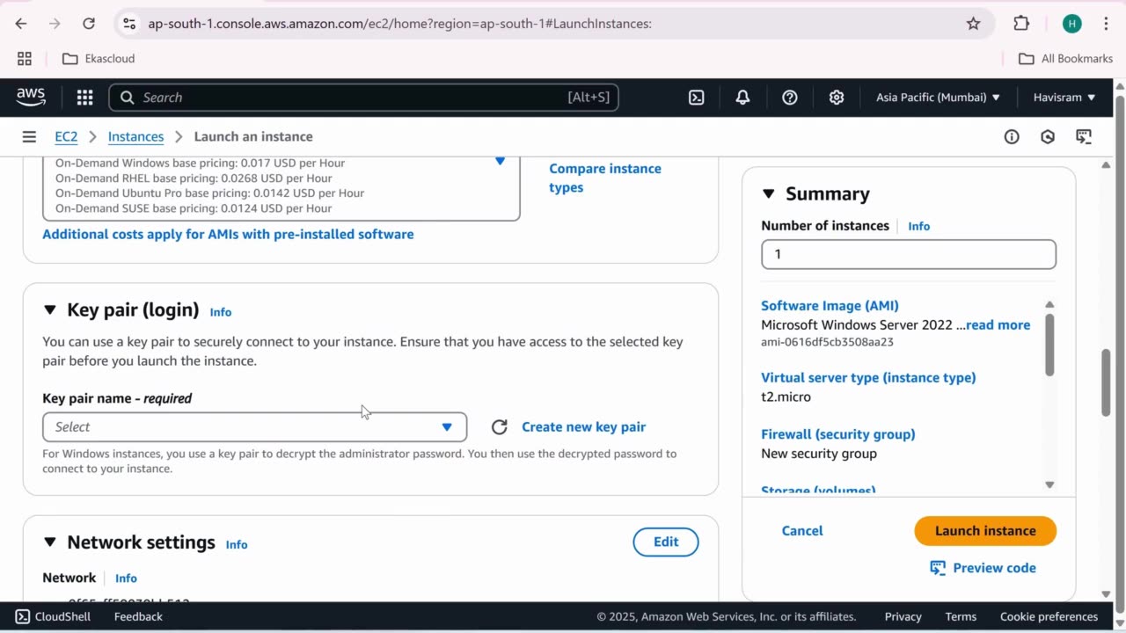Open CloudShell from the footer bar
The width and height of the screenshot is (1126, 633).
pyautogui.click(x=53, y=616)
